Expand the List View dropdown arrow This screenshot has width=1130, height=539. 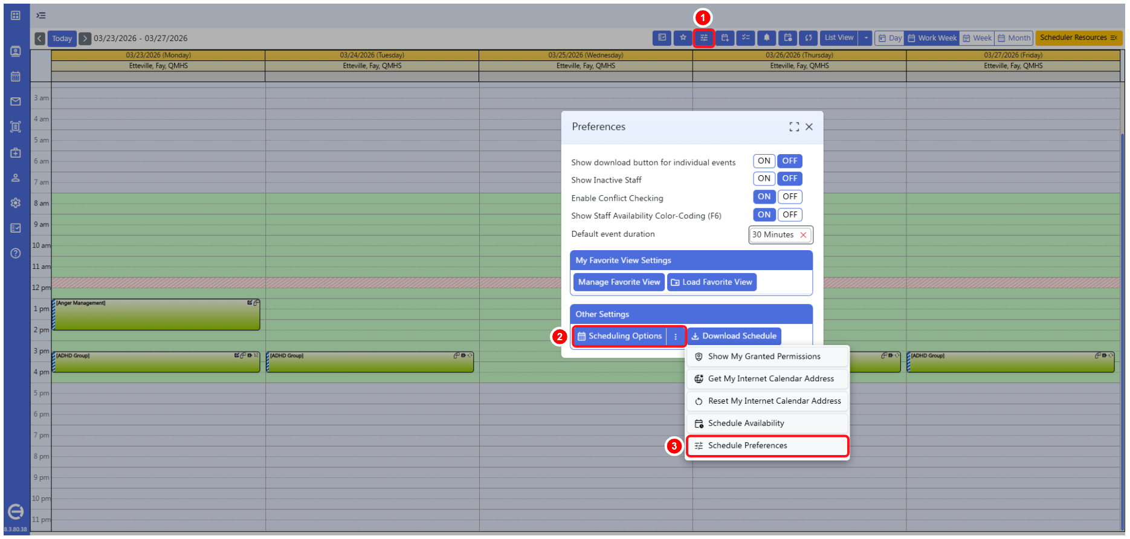click(865, 38)
